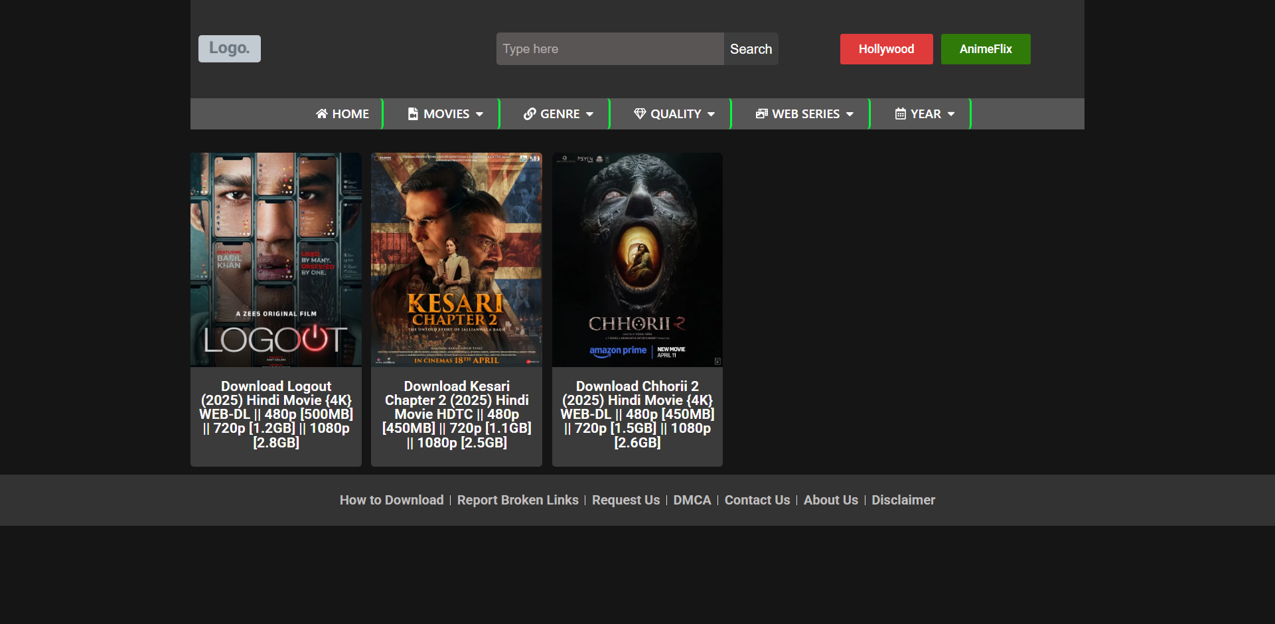
Task: Click the Year calendar icon
Action: pos(901,114)
